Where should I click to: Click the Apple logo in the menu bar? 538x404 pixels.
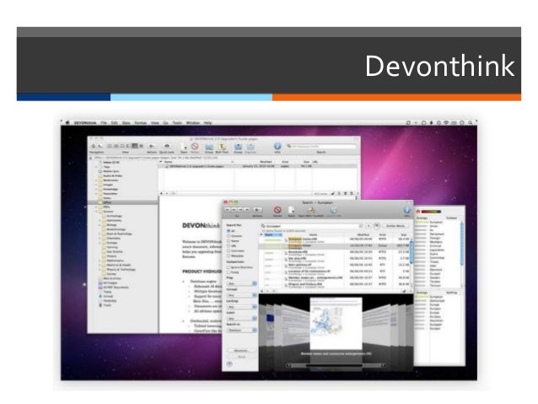click(x=67, y=122)
